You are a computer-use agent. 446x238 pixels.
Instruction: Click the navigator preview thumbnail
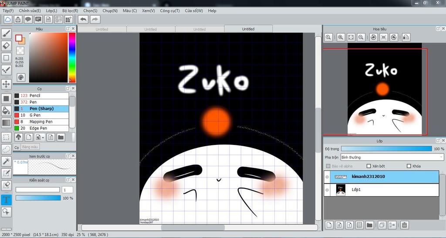click(x=385, y=89)
